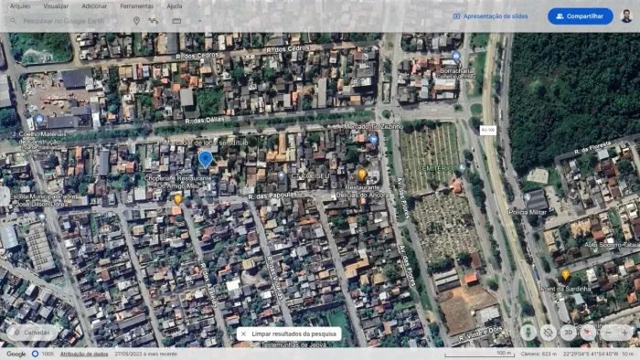Screen dimensions: 640x360
Task: Zoom out with the minus button
Action: coord(608,333)
